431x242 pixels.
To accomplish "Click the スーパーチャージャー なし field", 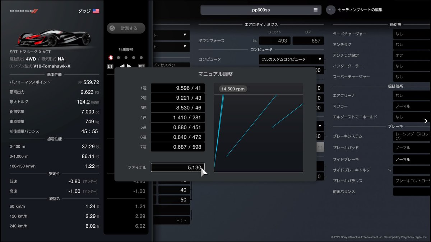I will pos(412,77).
